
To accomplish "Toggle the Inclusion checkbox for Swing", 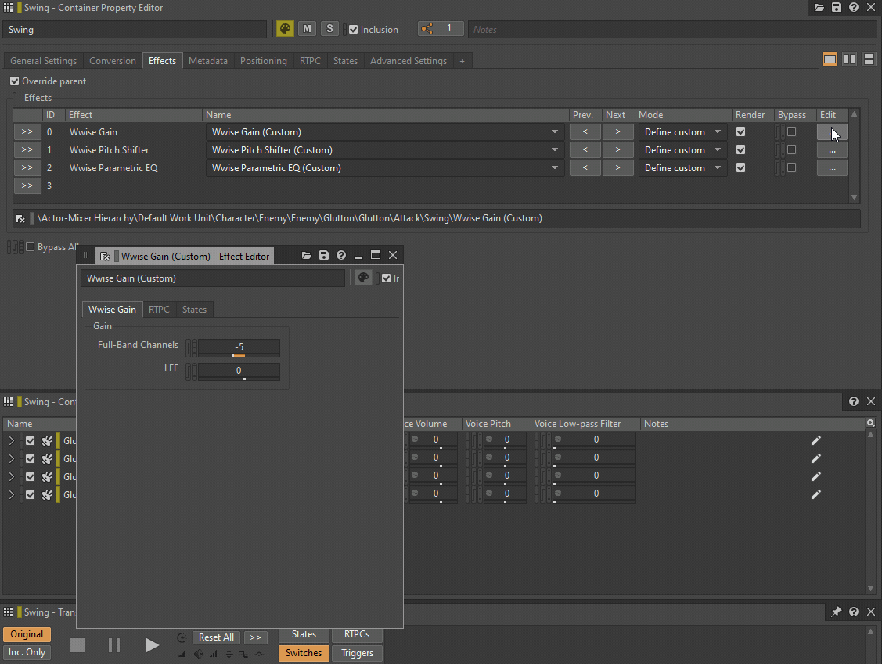I will coord(353,29).
